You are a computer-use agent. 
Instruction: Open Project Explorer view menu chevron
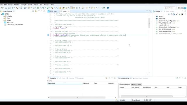pos(39,11)
